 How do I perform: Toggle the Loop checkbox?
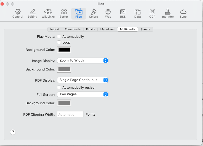click(x=59, y=42)
